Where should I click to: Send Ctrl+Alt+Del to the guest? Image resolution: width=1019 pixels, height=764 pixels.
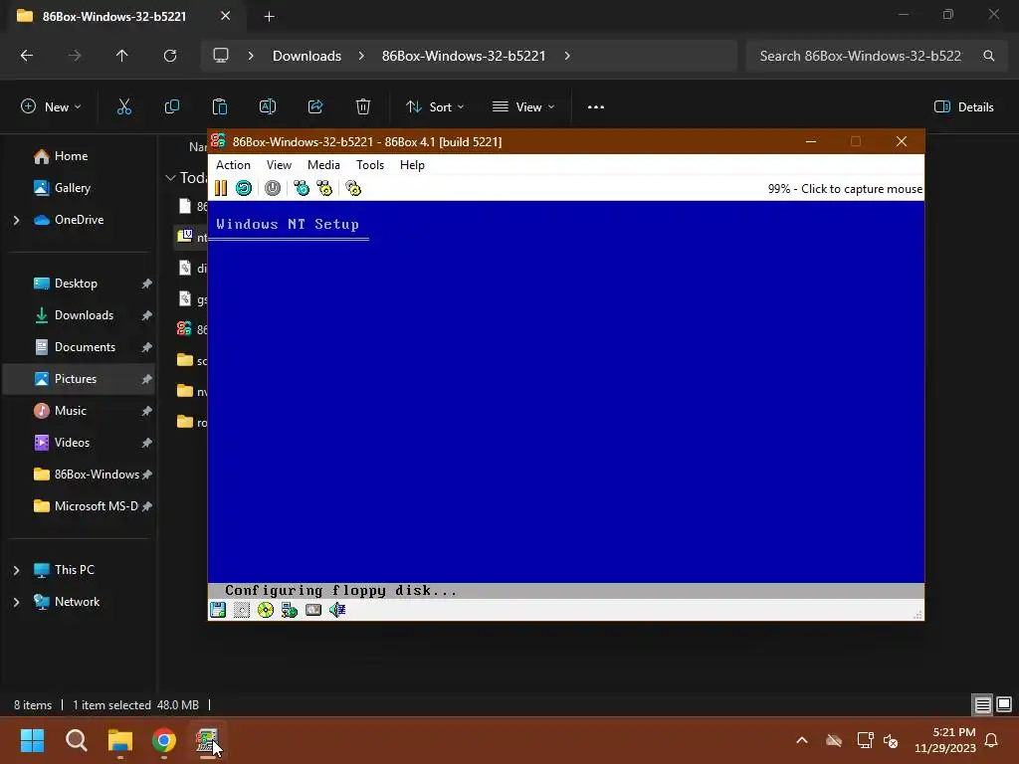pos(302,188)
